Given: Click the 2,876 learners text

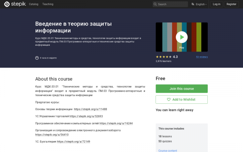Looking at the screenshot, I should [164, 61].
